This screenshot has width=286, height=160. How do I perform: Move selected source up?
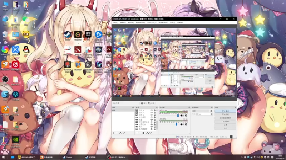(x=148, y=133)
